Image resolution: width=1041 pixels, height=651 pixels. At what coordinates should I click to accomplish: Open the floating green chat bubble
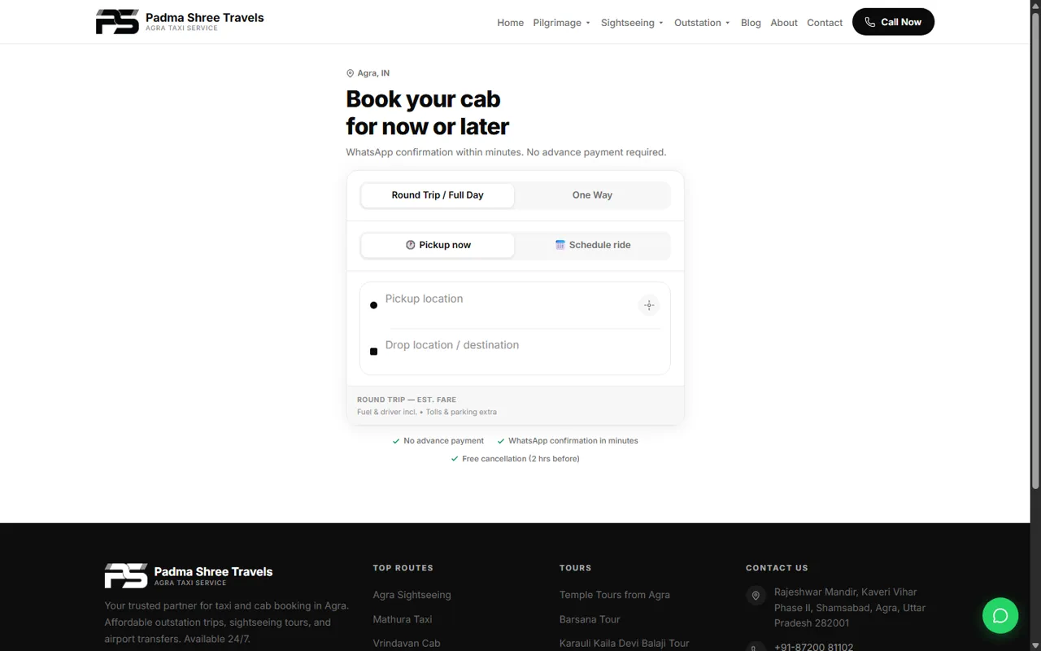[1000, 615]
